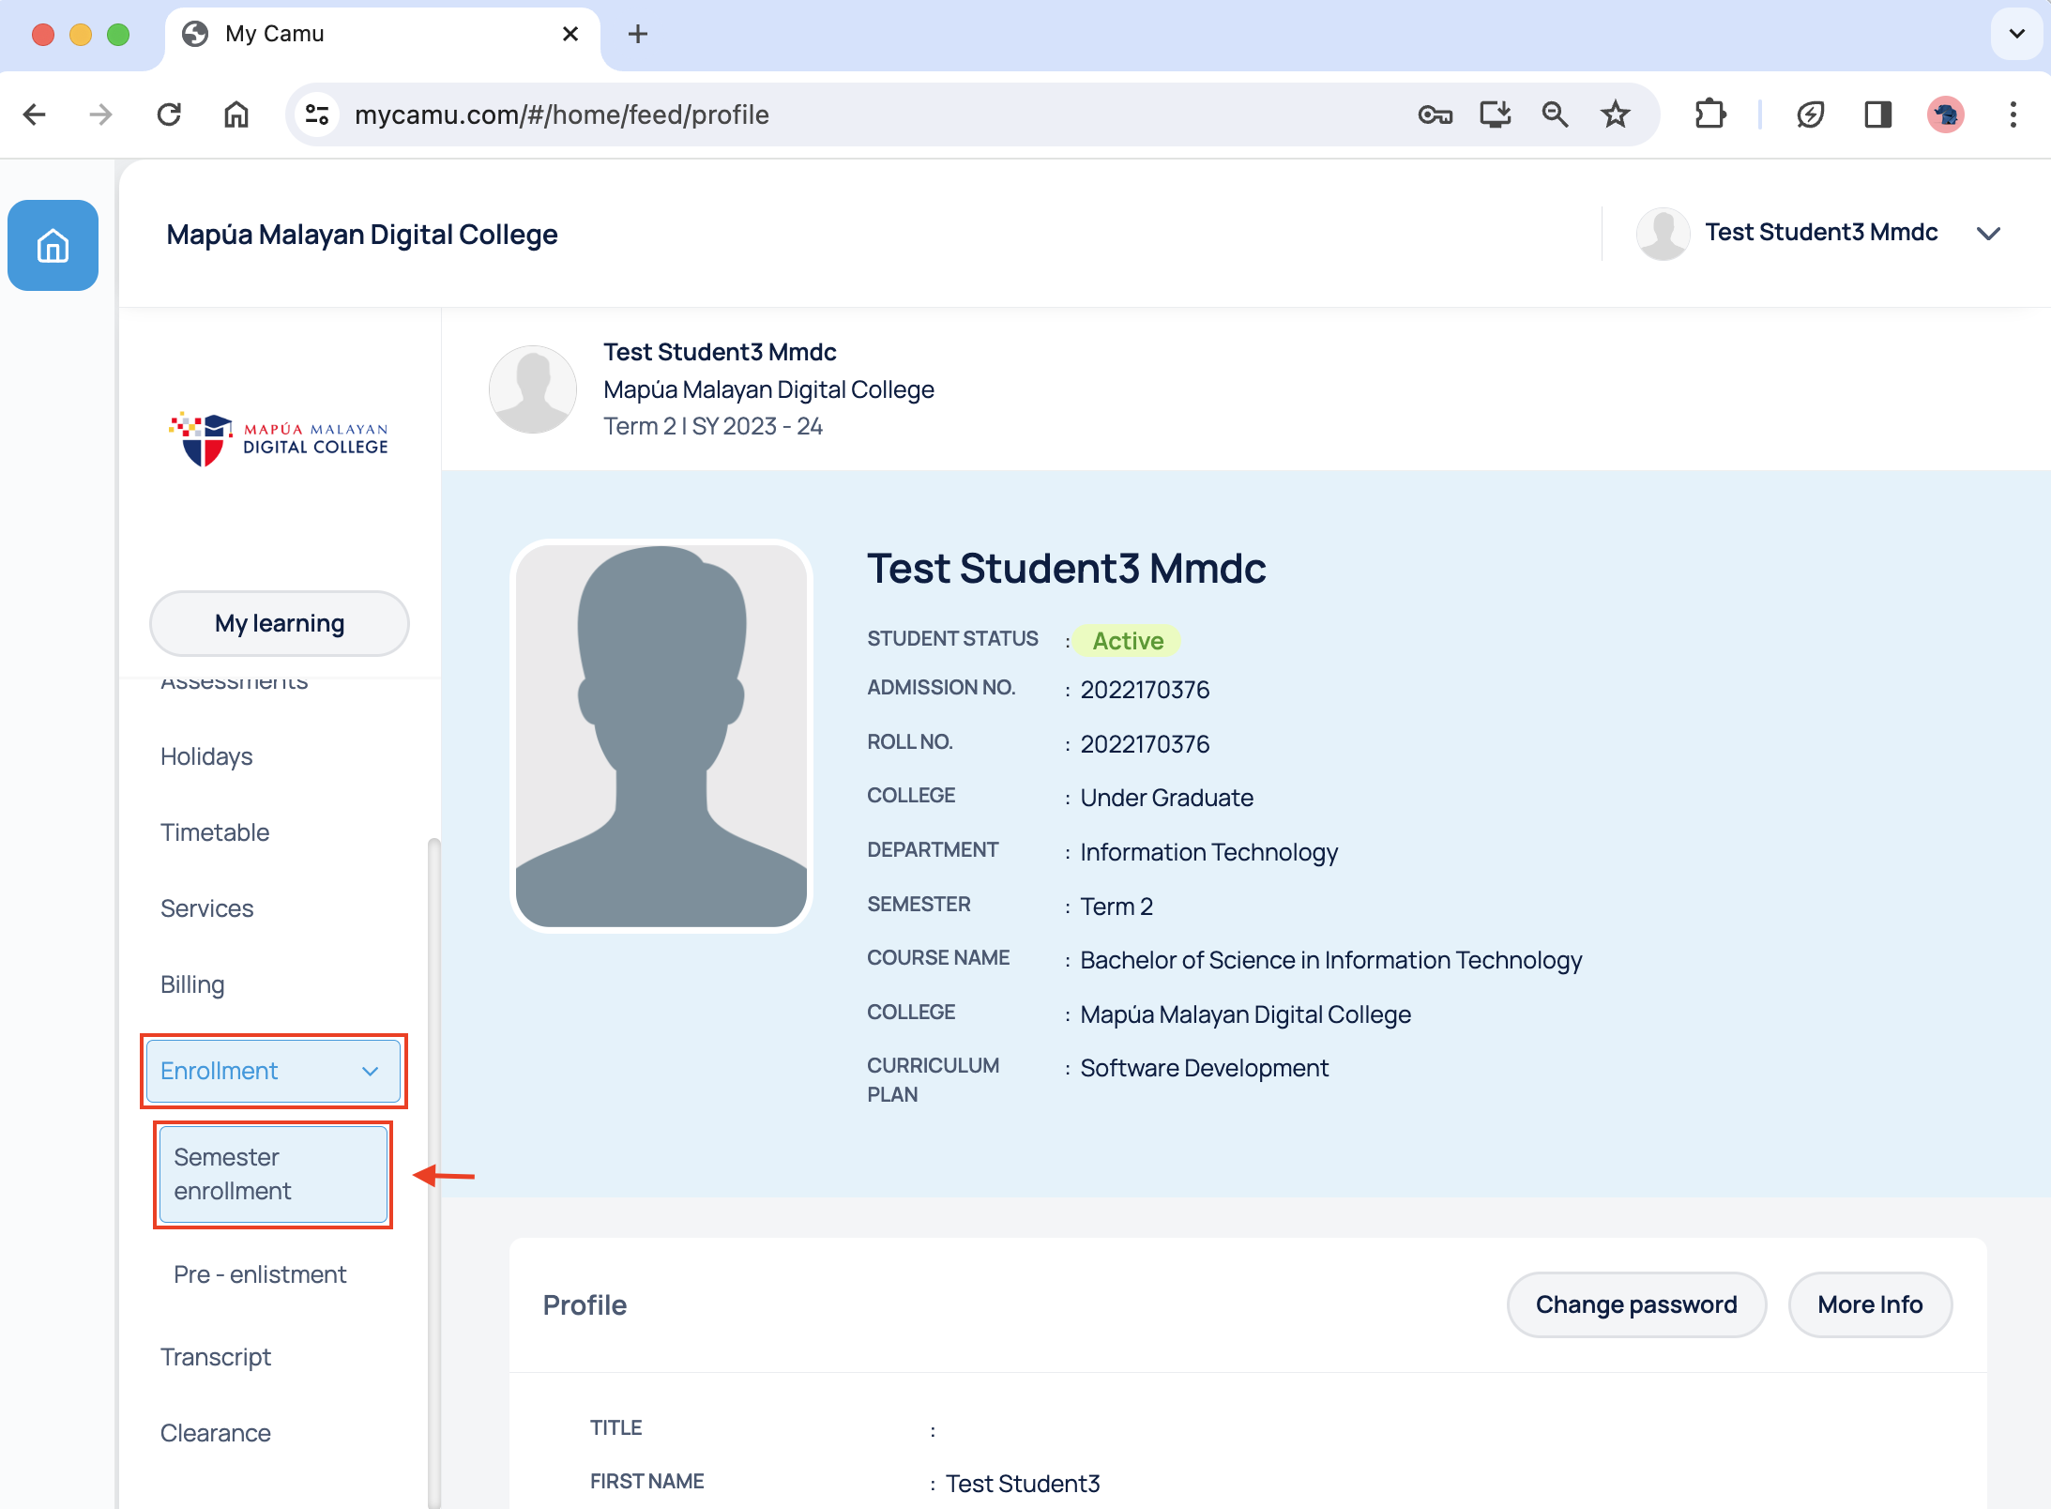Click the Test Student3 first name value
Screen dimensions: 2051x1509
(1023, 1483)
